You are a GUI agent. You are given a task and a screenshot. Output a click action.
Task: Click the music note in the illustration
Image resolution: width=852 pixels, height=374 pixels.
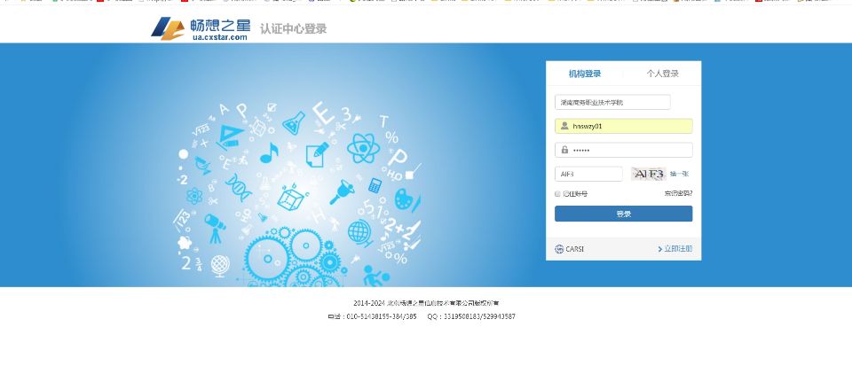click(x=270, y=152)
